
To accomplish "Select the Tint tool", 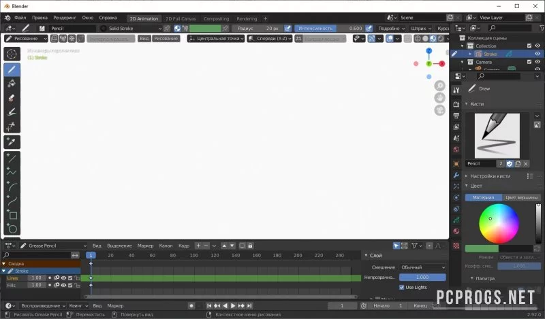I will pos(12,112).
